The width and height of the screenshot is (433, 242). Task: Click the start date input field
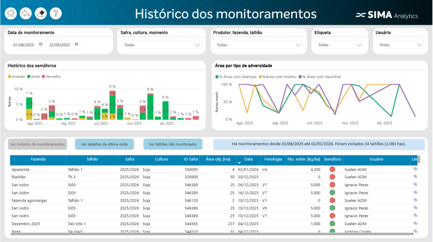(25, 44)
